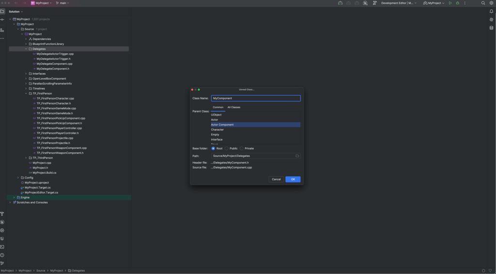This screenshot has height=274, width=496.
Task: Open the Git tool window icon
Action: 2,263
